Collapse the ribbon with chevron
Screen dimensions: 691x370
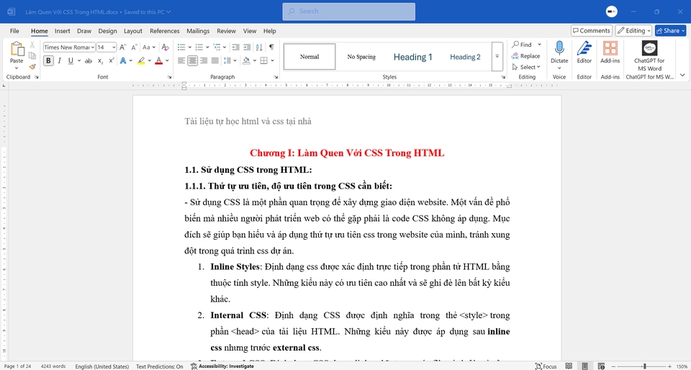click(x=682, y=76)
